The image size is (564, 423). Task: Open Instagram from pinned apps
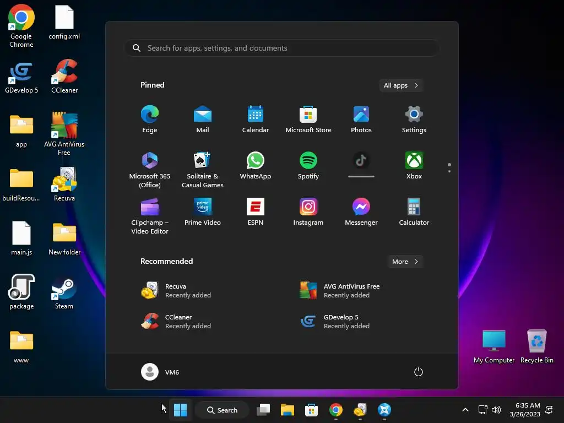(308, 212)
